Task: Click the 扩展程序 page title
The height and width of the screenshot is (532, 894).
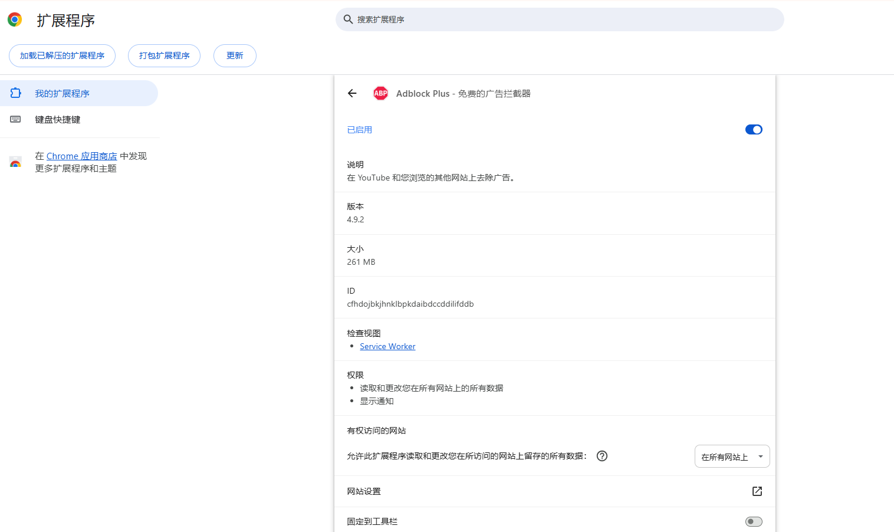Action: 66,20
